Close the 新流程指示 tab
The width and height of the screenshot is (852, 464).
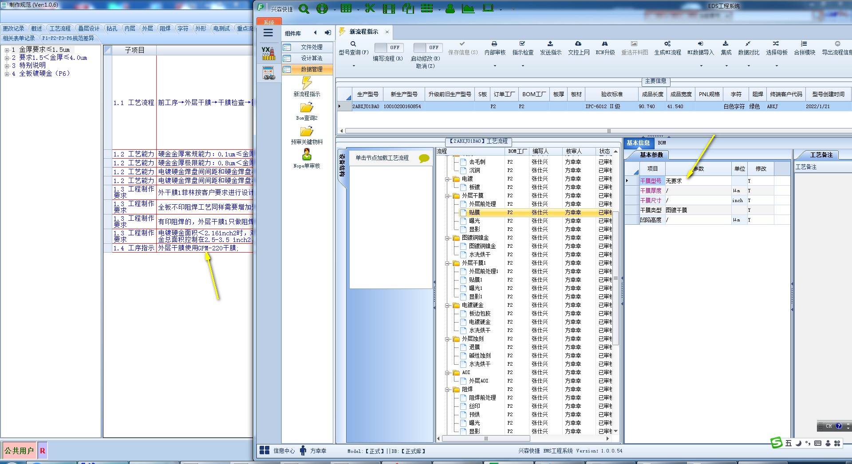pos(387,32)
